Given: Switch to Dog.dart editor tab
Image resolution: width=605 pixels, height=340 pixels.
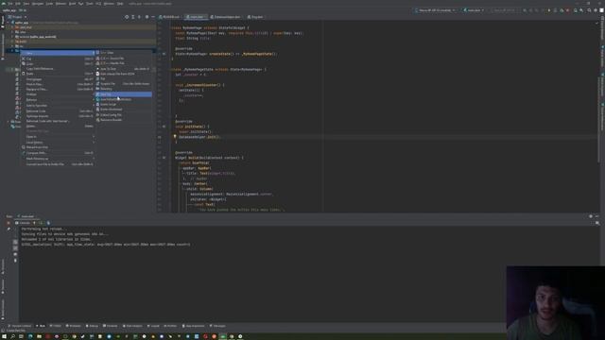Looking at the screenshot, I should pos(255,17).
